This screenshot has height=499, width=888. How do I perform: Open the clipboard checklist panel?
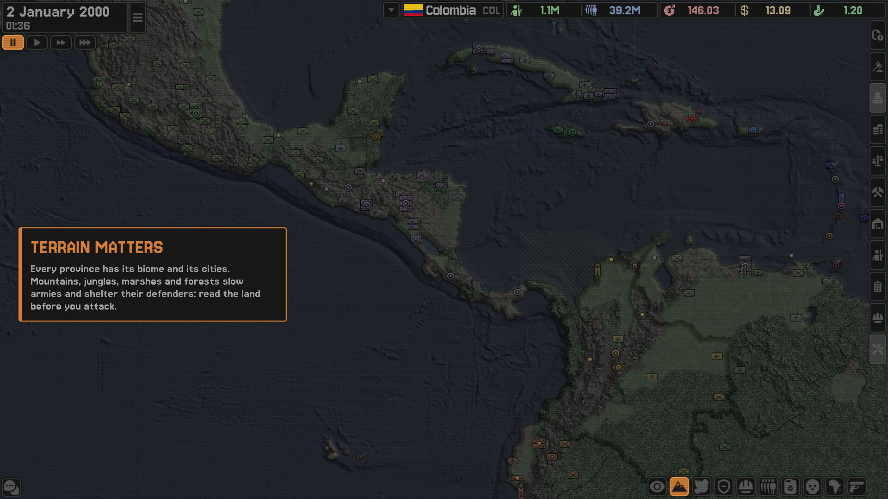(877, 286)
